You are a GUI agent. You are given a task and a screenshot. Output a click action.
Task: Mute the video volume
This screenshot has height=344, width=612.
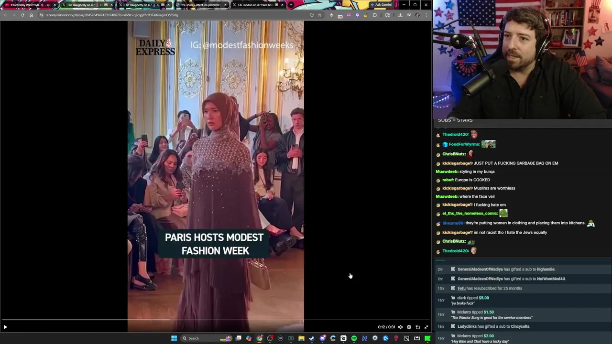[400, 327]
